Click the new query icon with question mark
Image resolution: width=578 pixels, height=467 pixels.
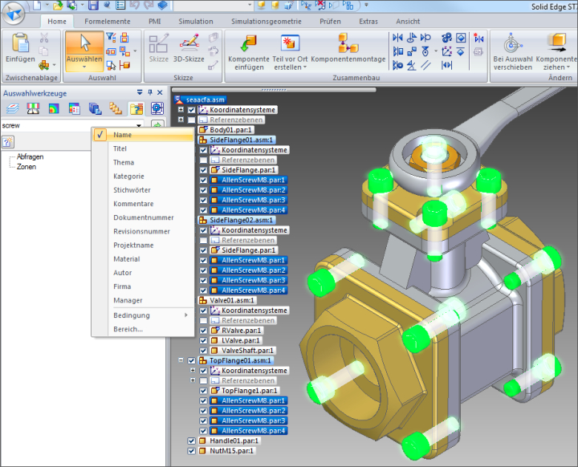coord(8,142)
